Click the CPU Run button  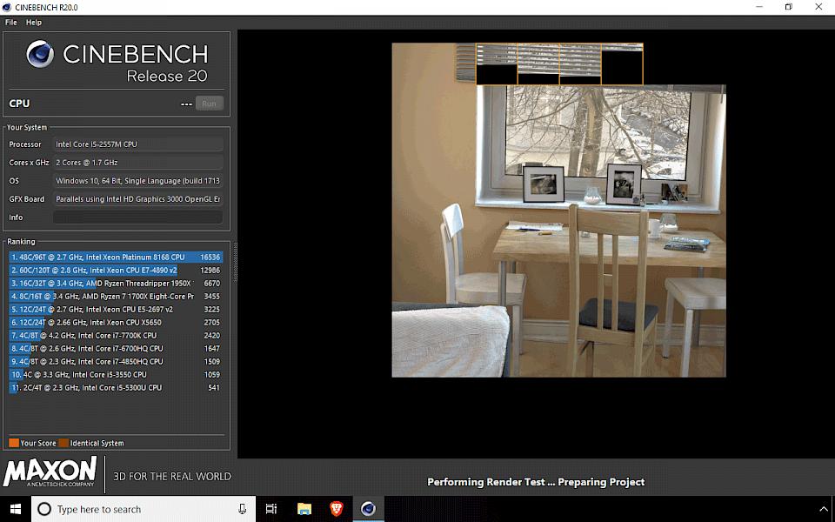(210, 104)
